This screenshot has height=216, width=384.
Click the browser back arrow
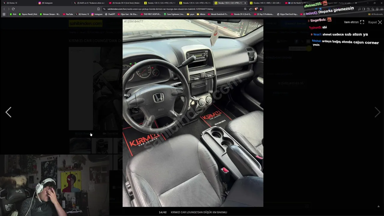point(4,9)
